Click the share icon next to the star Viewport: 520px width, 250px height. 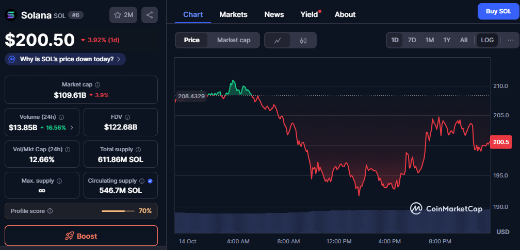pyautogui.click(x=150, y=15)
